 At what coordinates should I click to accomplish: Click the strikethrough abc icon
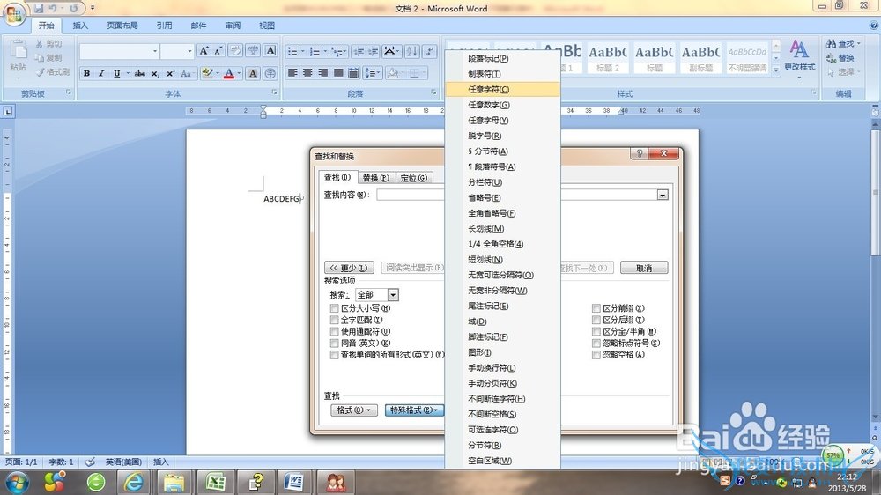139,74
